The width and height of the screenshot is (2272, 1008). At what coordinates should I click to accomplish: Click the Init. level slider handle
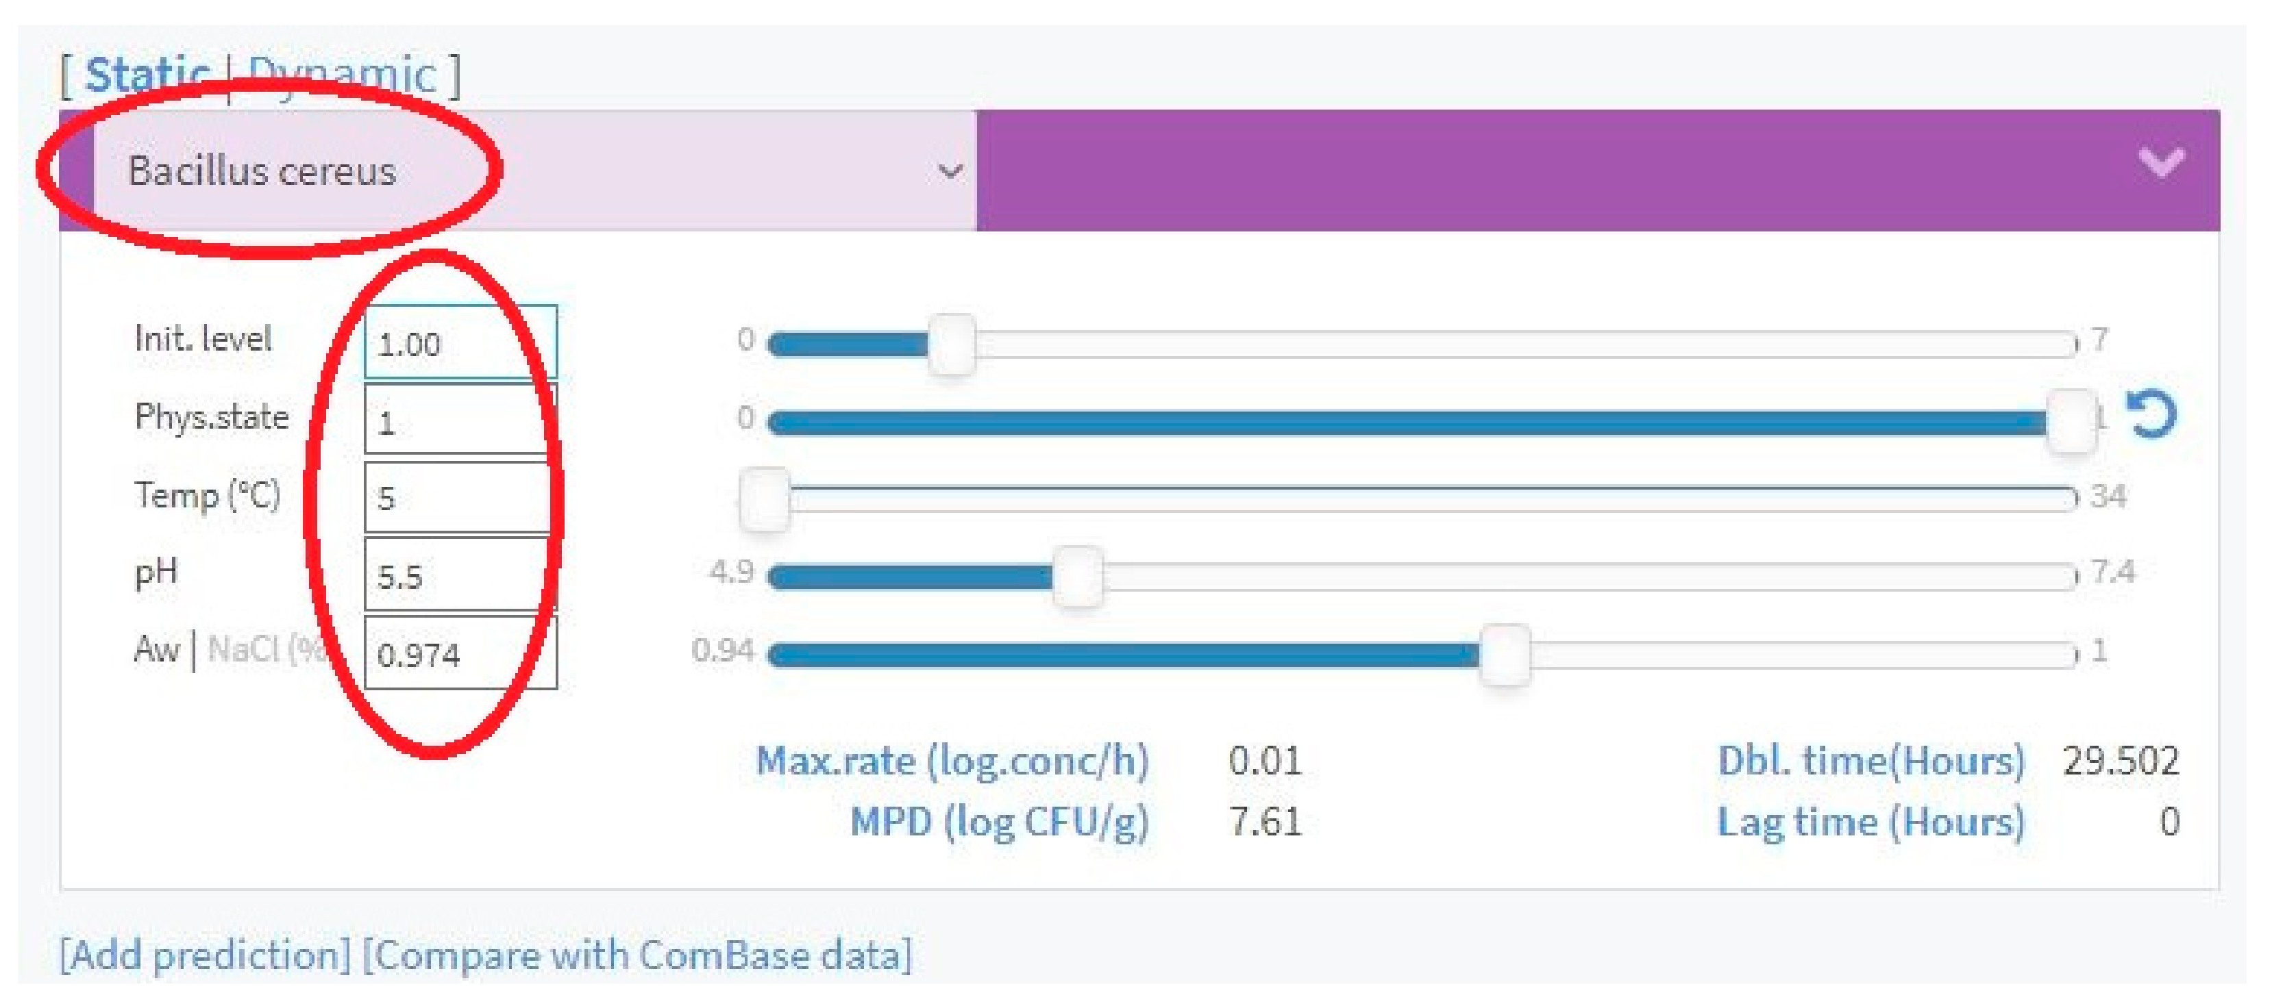click(952, 344)
